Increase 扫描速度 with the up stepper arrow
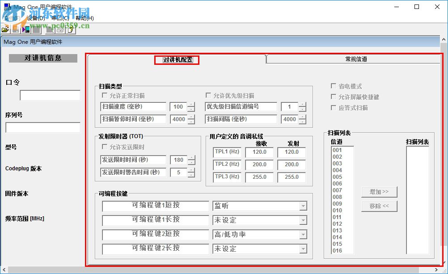This screenshot has height=274, width=448. point(191,105)
